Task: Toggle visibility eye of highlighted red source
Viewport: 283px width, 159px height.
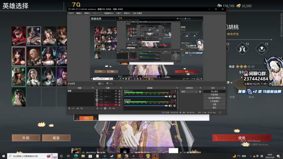Action: 116,105
